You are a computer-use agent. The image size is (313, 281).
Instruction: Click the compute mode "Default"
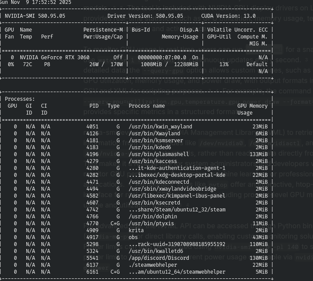coord(257,64)
